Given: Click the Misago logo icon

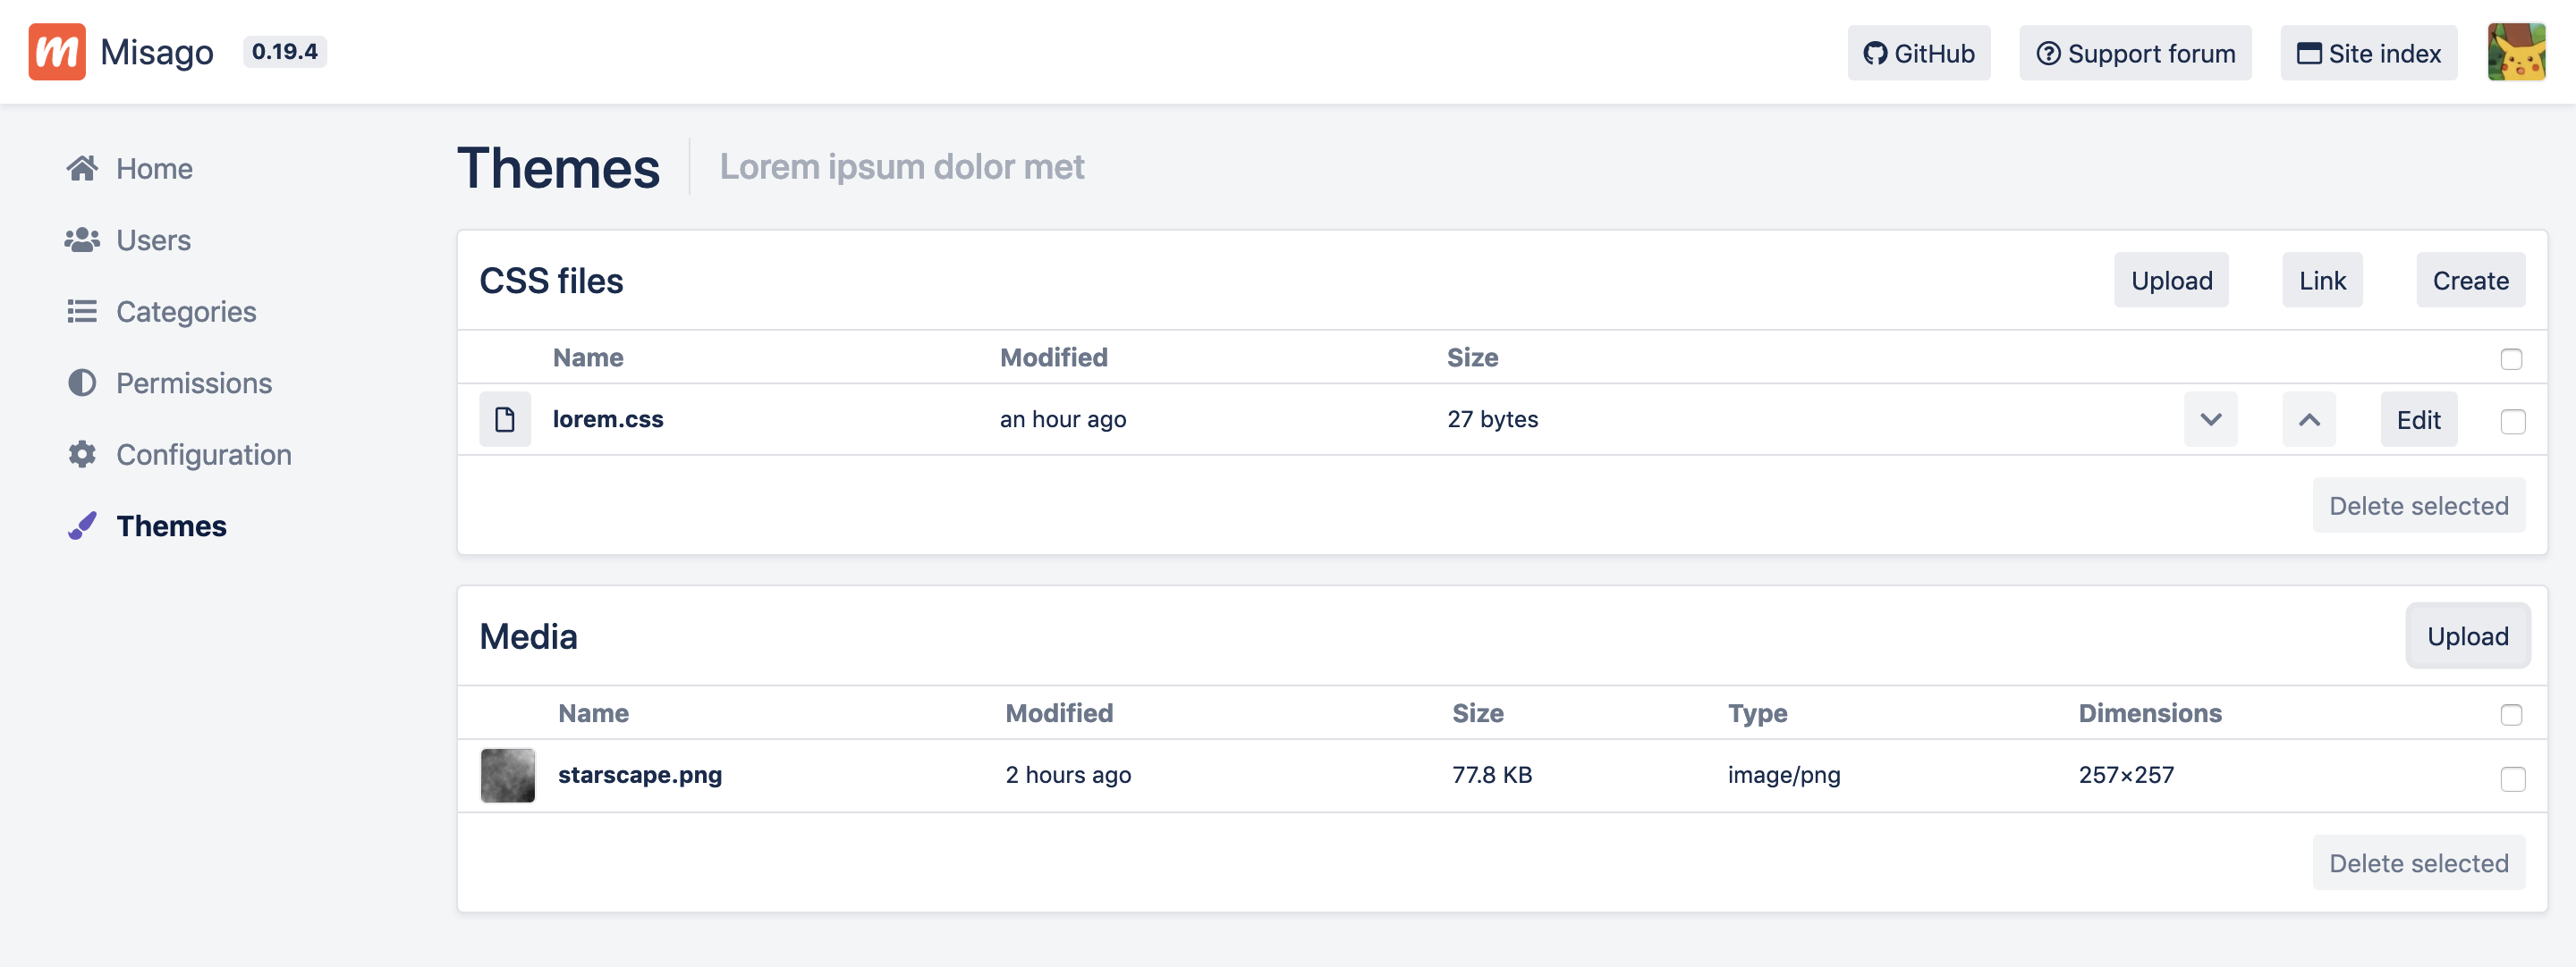Looking at the screenshot, I should coord(57,52).
